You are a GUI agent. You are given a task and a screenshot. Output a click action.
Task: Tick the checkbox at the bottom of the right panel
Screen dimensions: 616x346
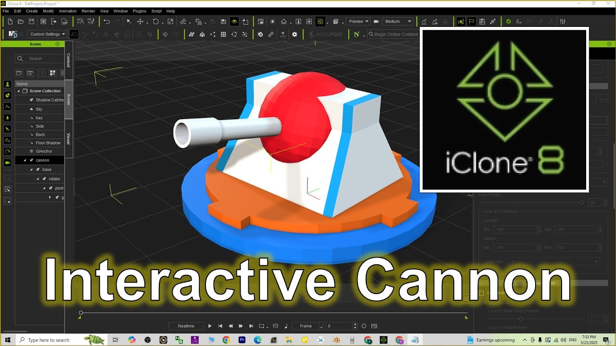point(481,293)
